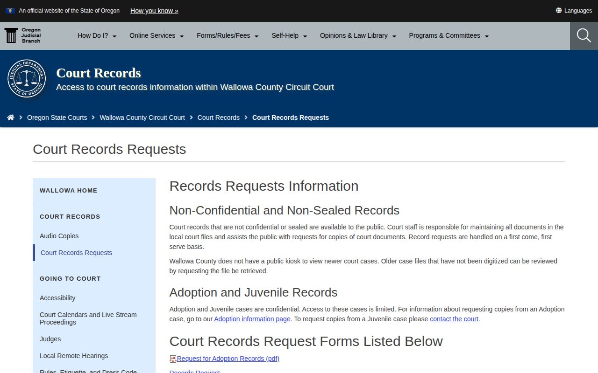Follow the contact the court link
Screen dimensions: 598x373
pyautogui.click(x=454, y=319)
